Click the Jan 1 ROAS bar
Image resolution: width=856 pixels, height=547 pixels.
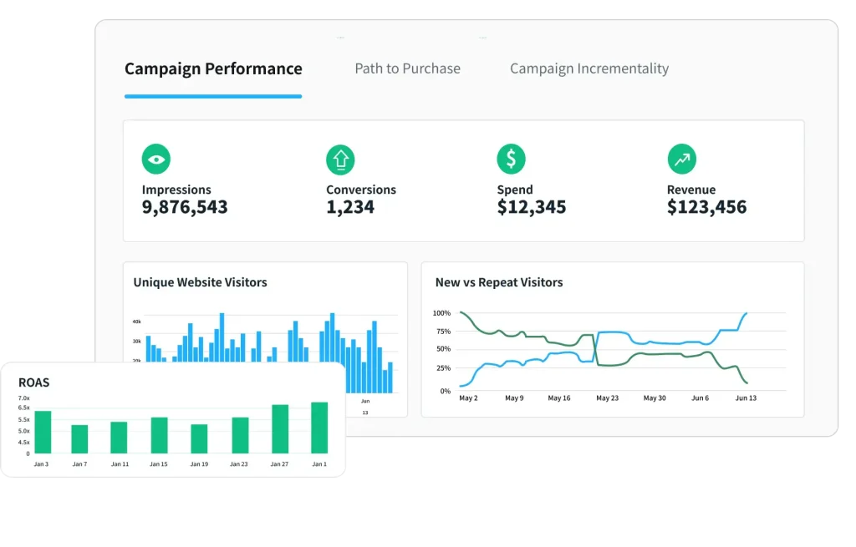point(319,428)
